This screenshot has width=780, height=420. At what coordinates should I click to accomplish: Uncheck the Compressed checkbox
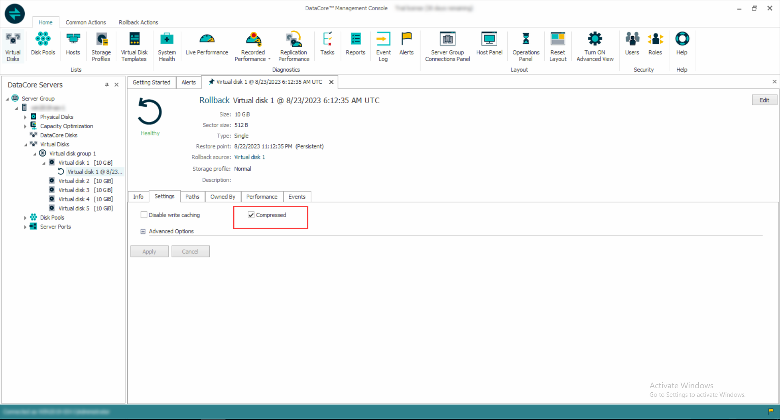251,215
